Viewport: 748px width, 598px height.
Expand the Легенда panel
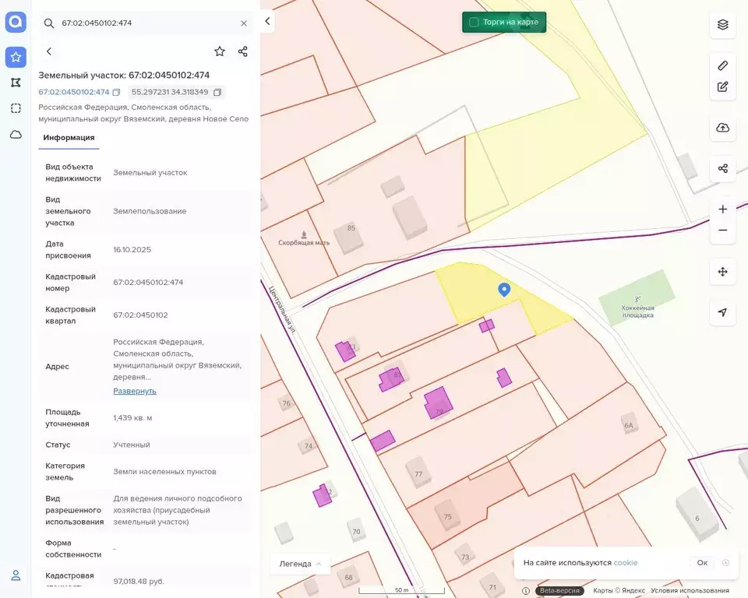click(x=300, y=564)
